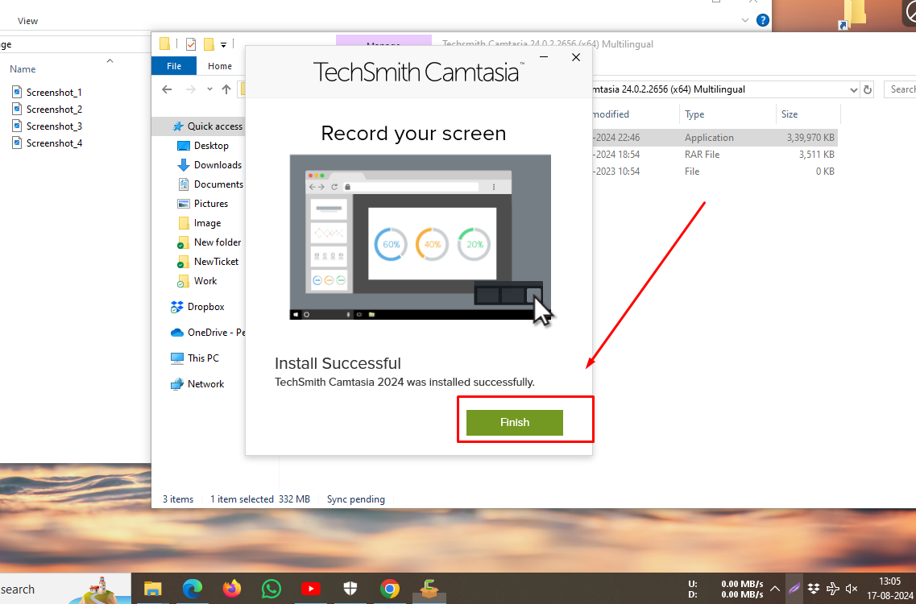Screen dimensions: 916x604
Task: Open the taskbar clock and date
Action: 889,588
